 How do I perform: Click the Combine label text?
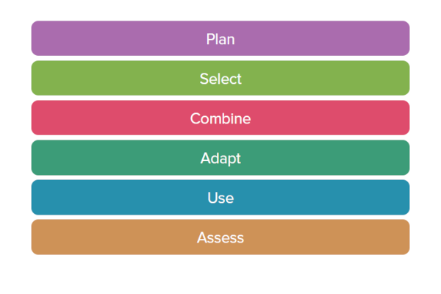point(220,118)
